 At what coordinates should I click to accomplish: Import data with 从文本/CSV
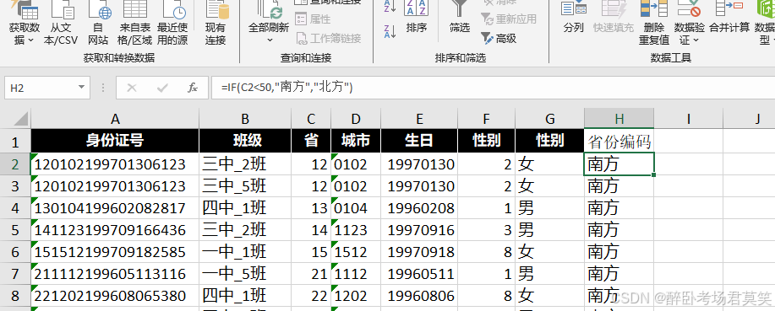(x=61, y=24)
